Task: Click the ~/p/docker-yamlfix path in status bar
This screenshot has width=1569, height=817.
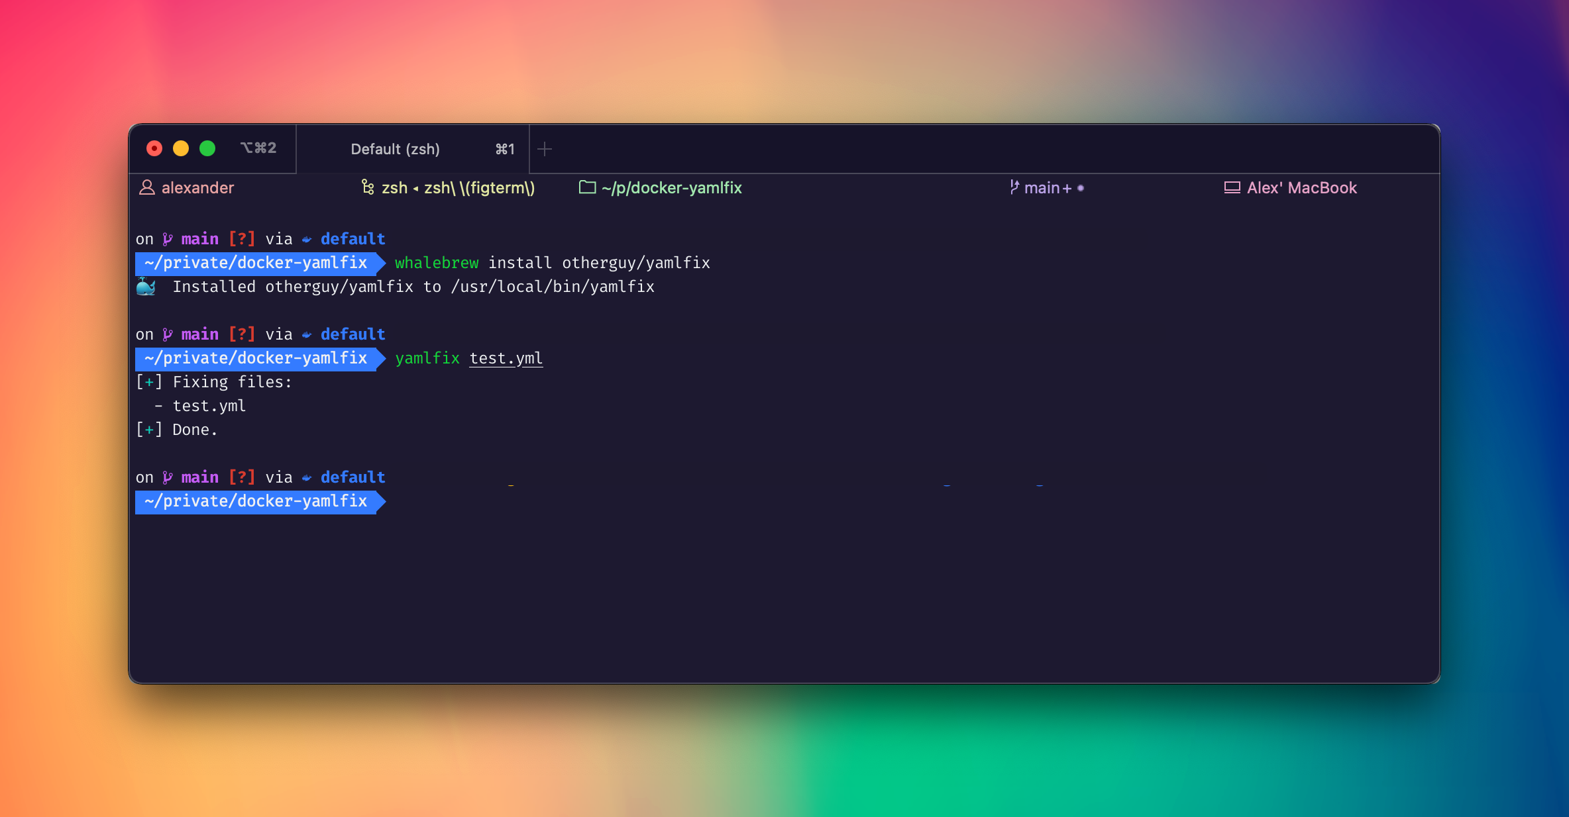Action: (671, 188)
